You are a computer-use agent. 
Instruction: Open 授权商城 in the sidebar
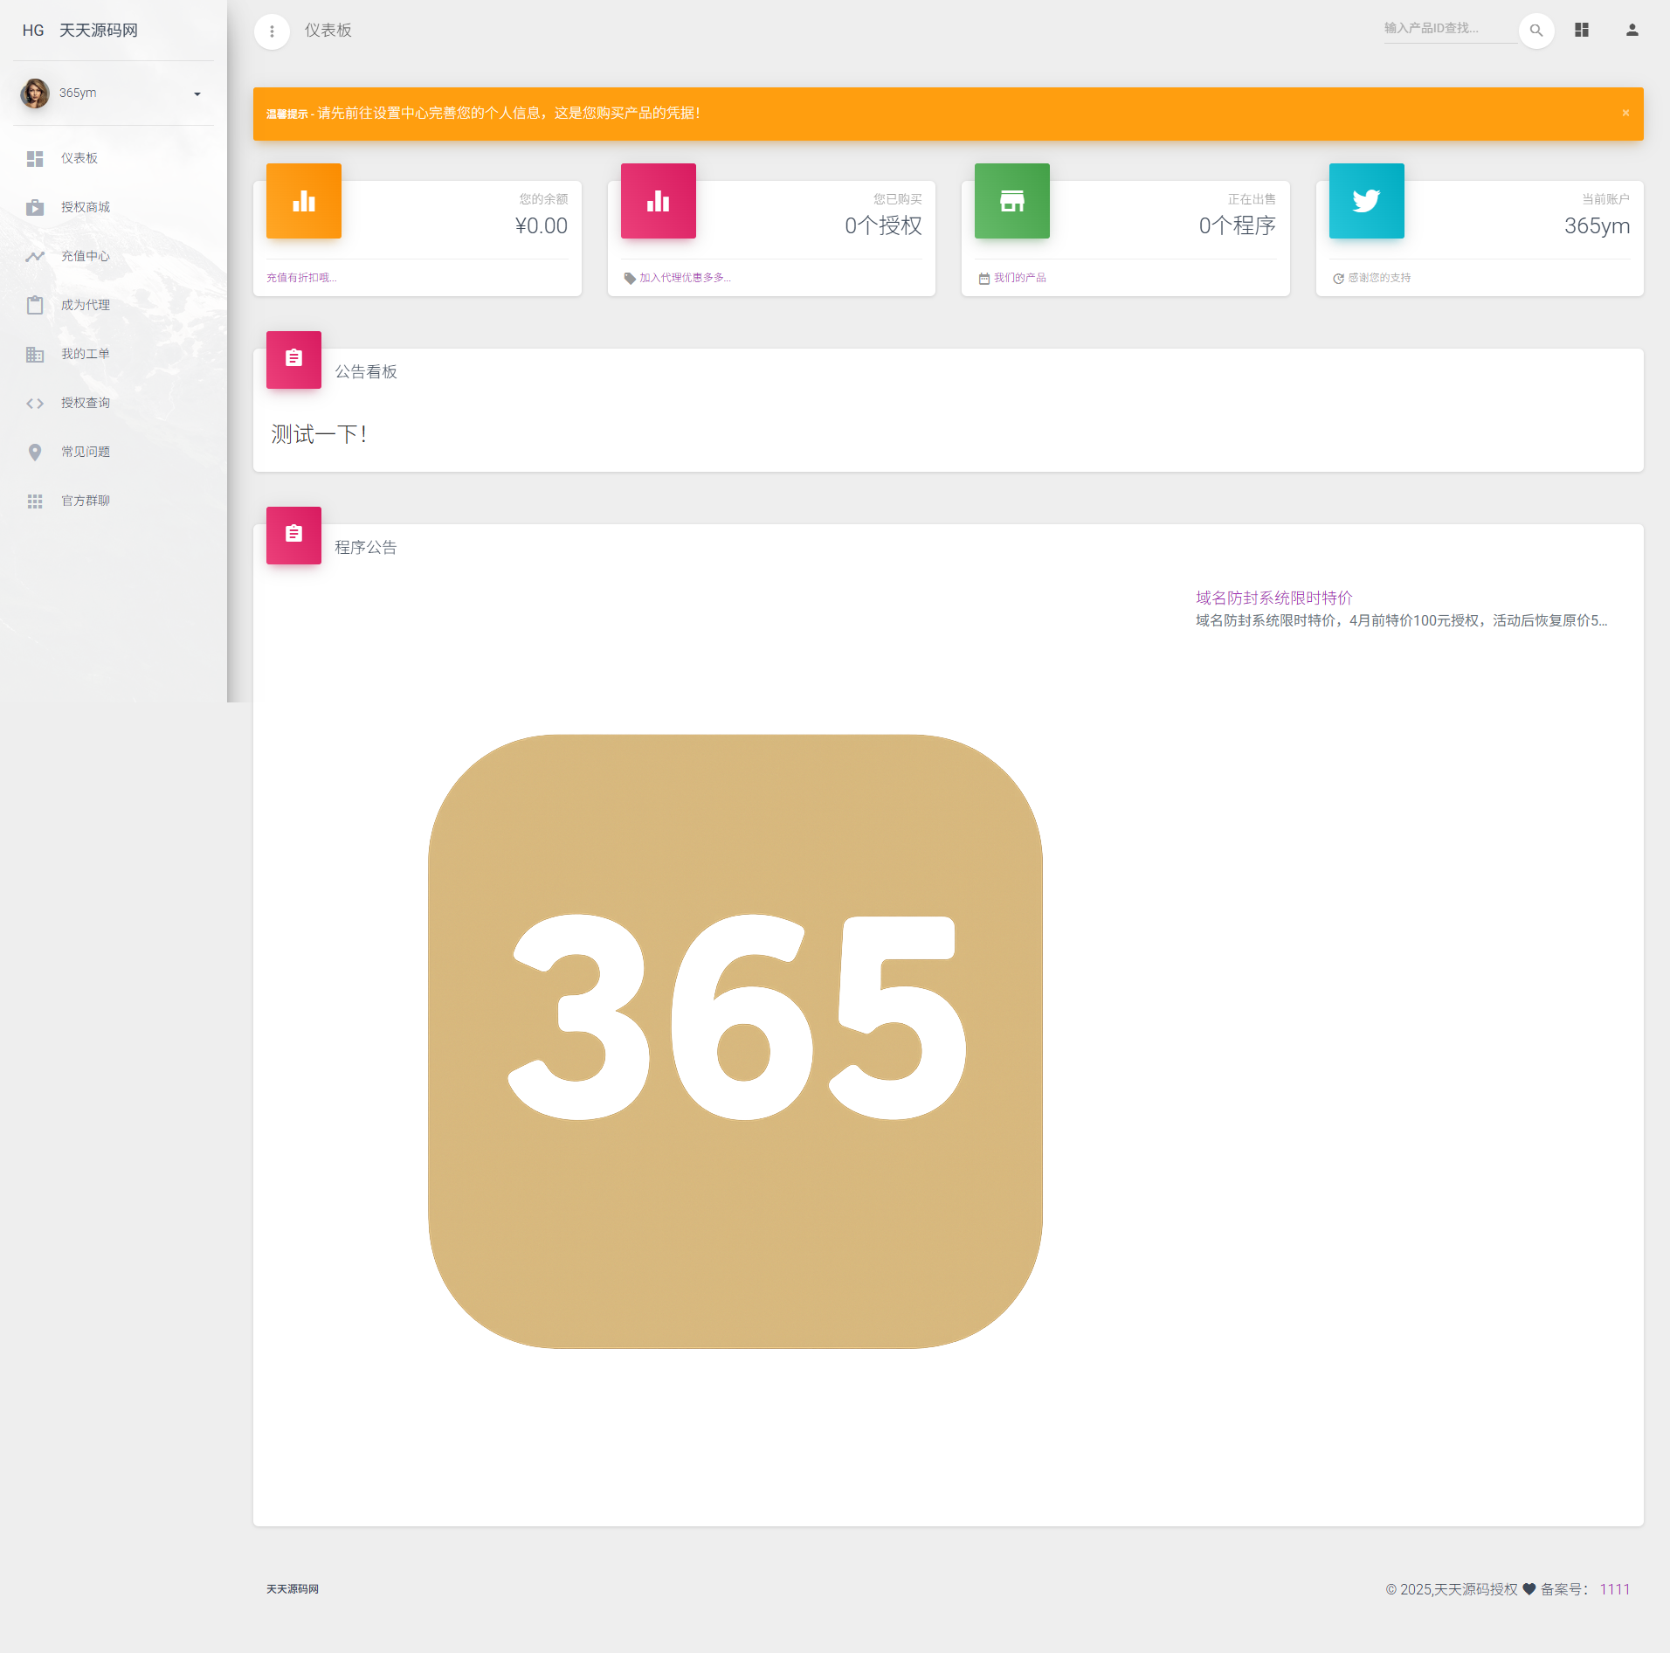tap(86, 207)
